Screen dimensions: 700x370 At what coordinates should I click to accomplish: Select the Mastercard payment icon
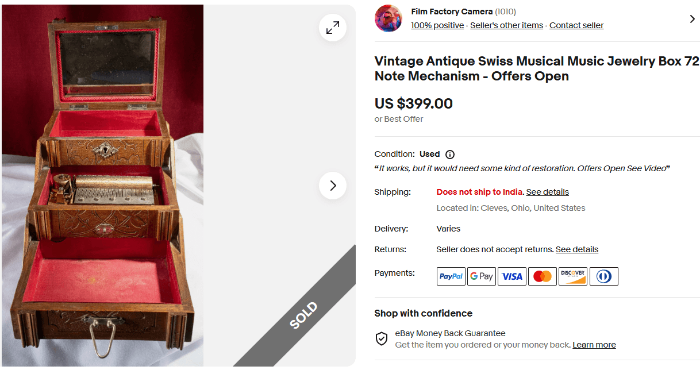[x=543, y=276]
